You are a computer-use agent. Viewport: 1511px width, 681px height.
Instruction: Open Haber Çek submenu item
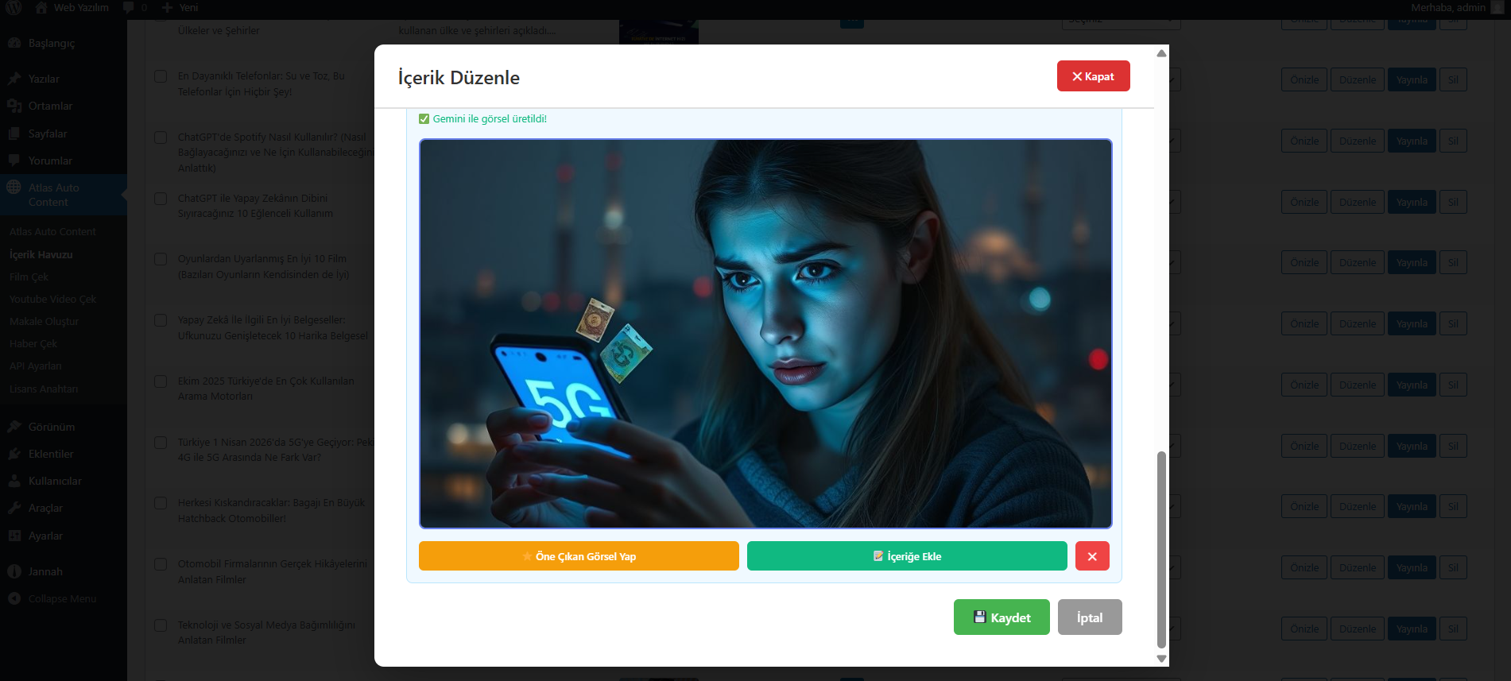pos(33,343)
